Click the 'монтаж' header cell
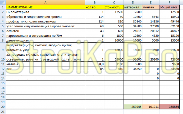This screenshot has height=114, width=183. [151, 7]
